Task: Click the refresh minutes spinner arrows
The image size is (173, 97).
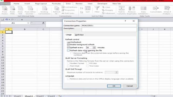Action: pos(94,47)
